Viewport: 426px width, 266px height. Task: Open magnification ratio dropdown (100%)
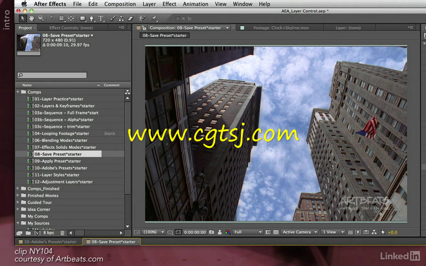[x=154, y=232]
